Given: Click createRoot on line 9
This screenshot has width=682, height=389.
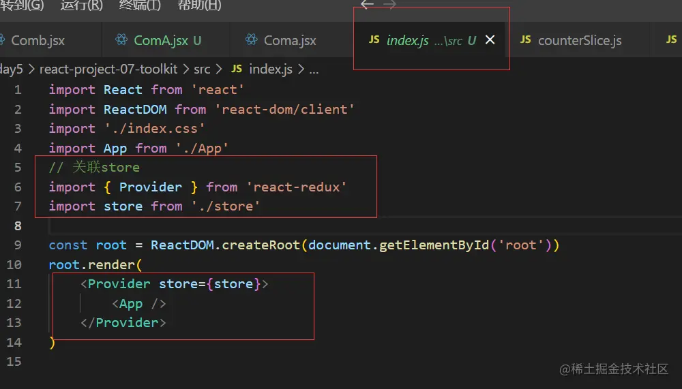Looking at the screenshot, I should 261,245.
